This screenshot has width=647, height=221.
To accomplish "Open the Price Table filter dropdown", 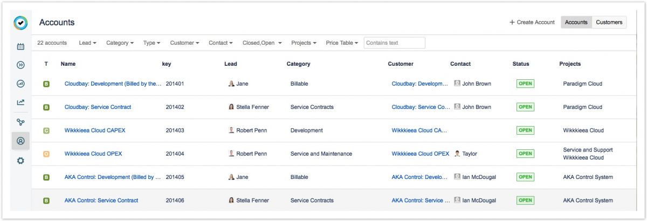I will point(342,43).
